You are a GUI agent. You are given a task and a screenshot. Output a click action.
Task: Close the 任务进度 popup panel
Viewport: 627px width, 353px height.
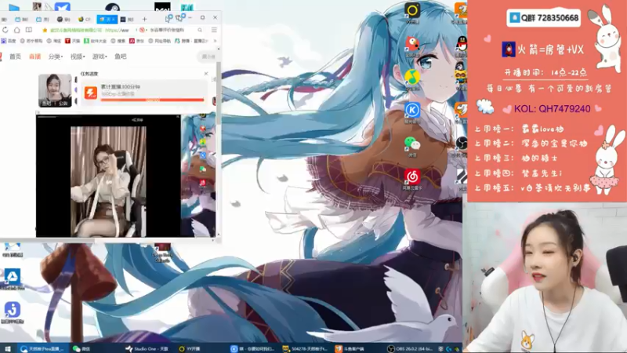click(206, 74)
